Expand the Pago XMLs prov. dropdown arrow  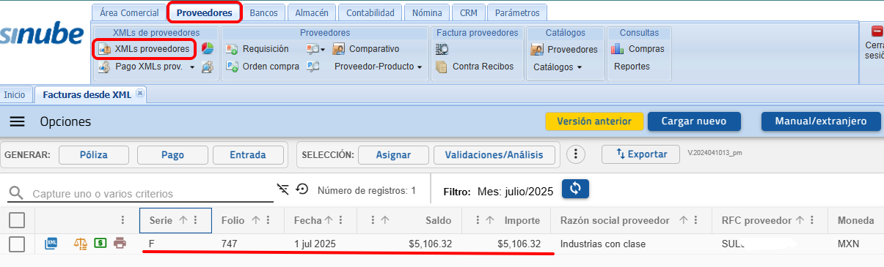click(x=192, y=67)
